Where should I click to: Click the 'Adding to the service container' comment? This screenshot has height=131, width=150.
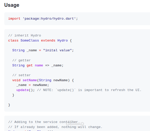coord(43,122)
